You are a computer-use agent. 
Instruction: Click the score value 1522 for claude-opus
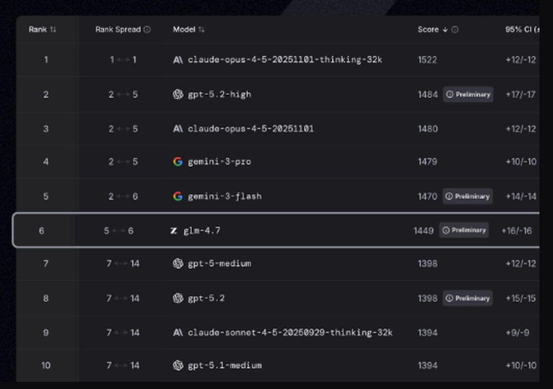tap(427, 60)
